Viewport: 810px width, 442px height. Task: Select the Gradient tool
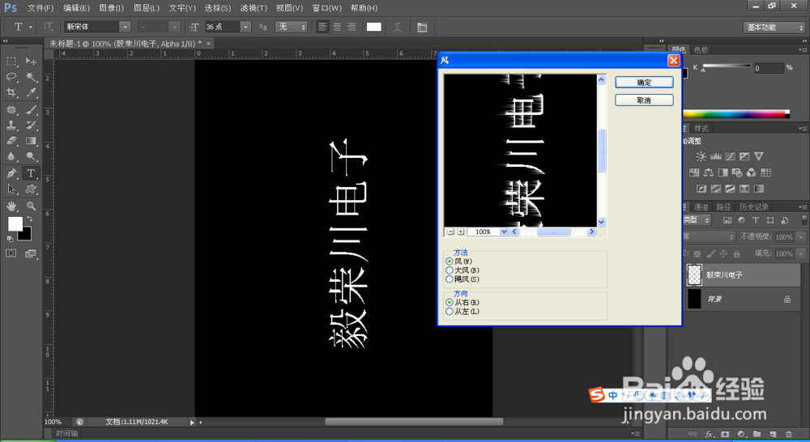pyautogui.click(x=31, y=140)
